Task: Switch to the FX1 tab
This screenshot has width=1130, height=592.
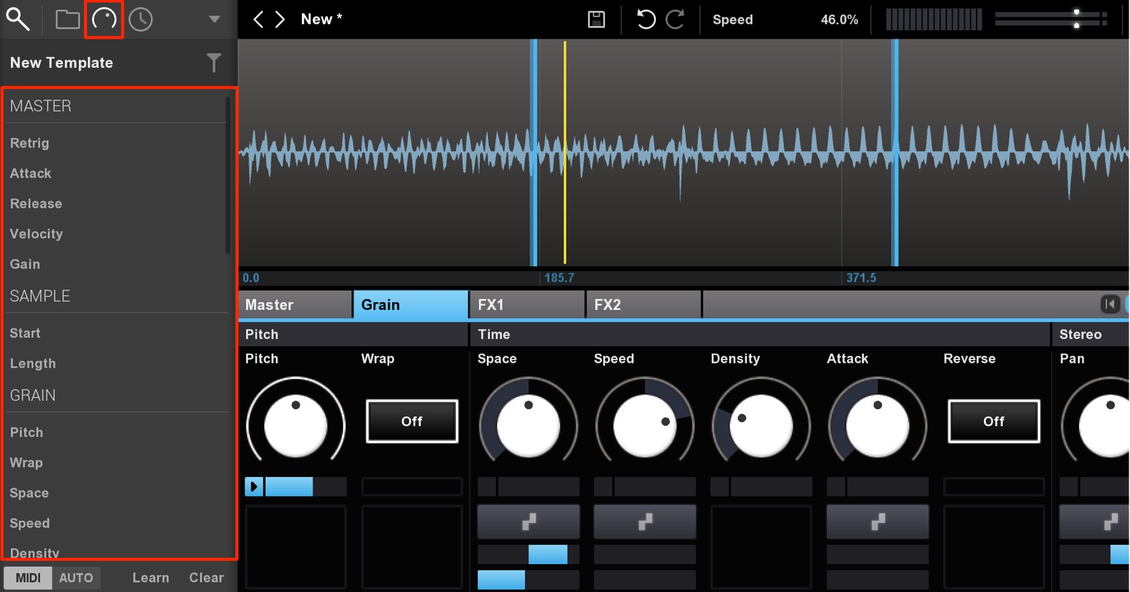Action: [x=527, y=305]
